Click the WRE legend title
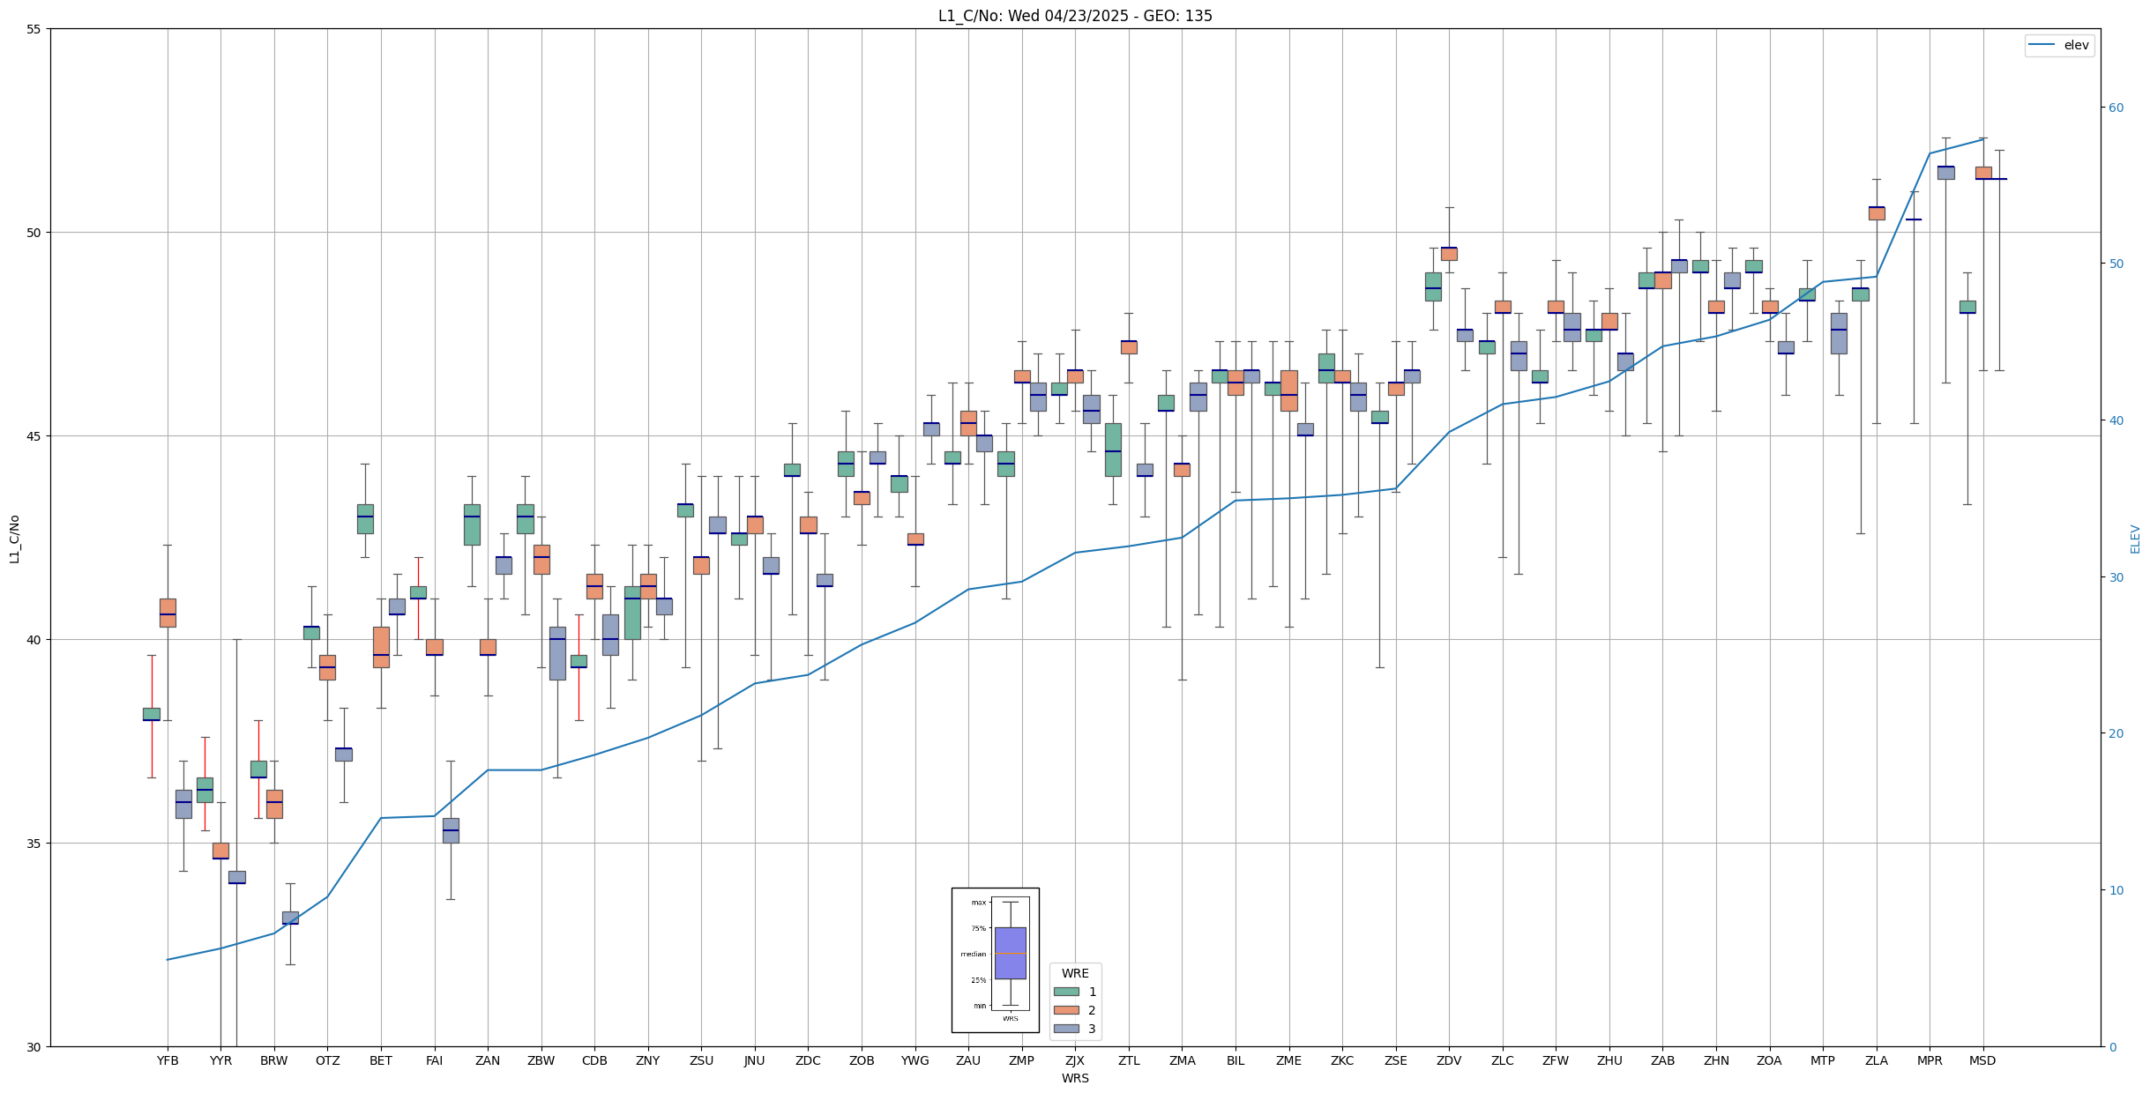 [1074, 973]
